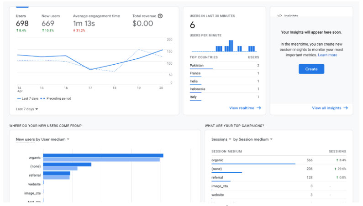Viewport: 363px width, 206px height.
Task: Click the tallest bar in users per minute chart
Action: point(231,46)
